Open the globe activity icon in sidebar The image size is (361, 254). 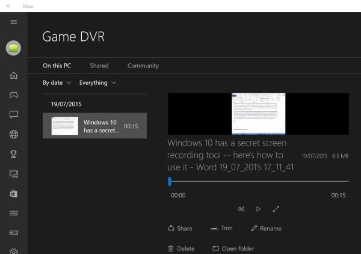pyautogui.click(x=14, y=134)
